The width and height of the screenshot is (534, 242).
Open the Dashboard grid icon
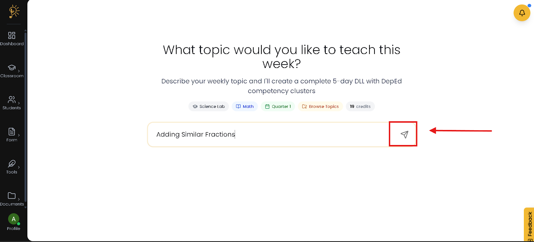(x=12, y=35)
